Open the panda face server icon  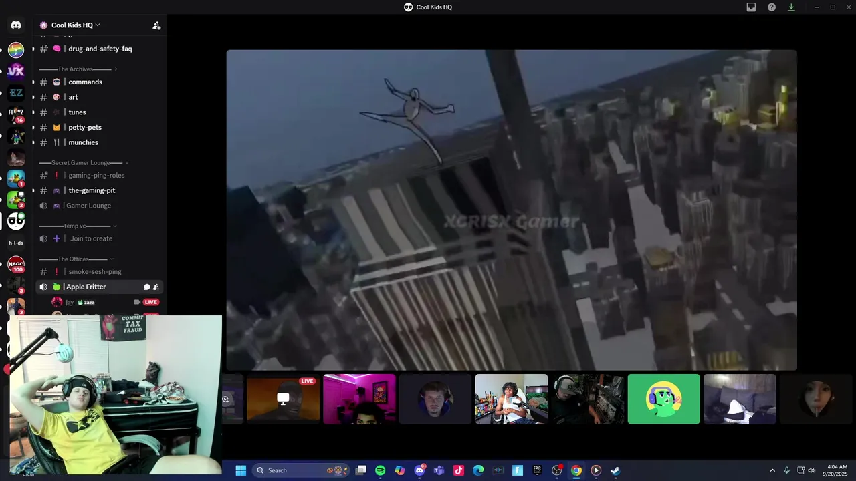[x=16, y=221]
